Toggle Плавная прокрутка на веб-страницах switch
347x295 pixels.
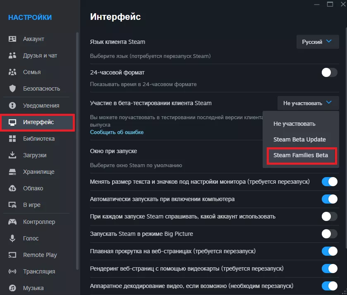click(330, 251)
